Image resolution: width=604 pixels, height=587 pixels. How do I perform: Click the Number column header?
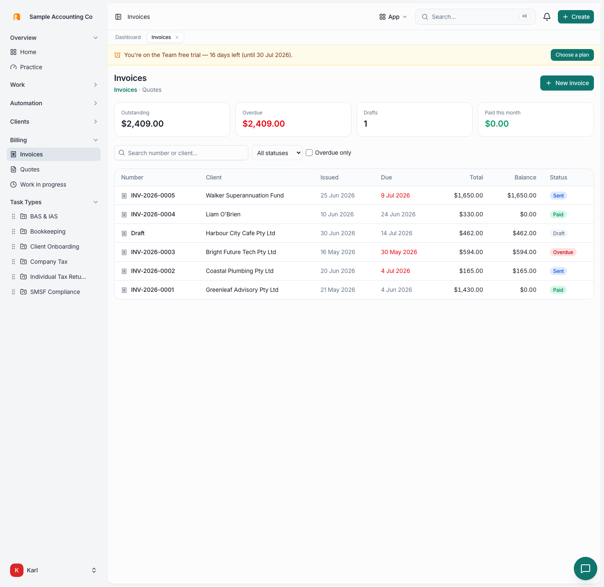(132, 177)
